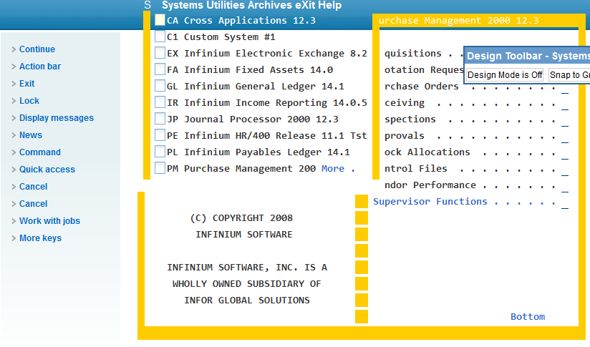Open the Help menu
The height and width of the screenshot is (347, 590).
pos(329,5)
